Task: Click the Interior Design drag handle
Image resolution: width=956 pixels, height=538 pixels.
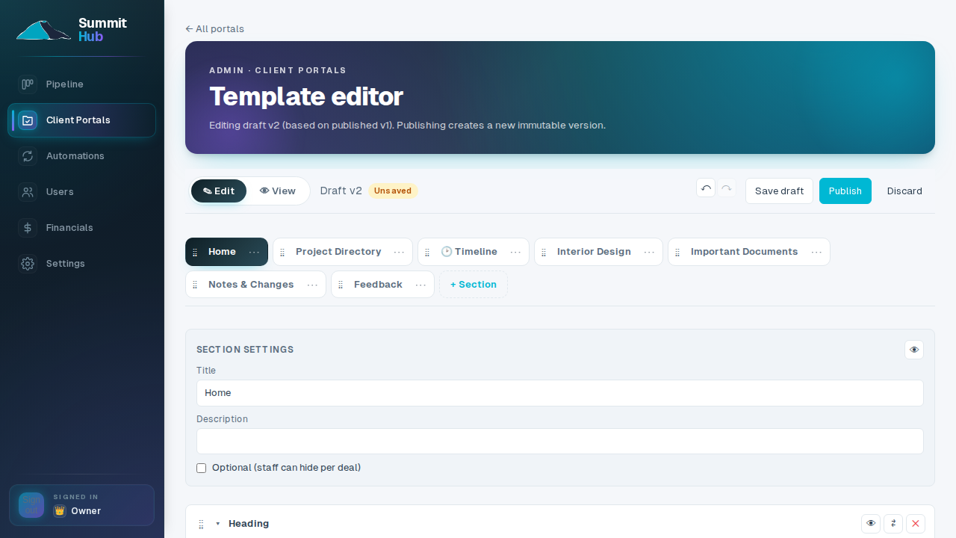Action: coord(544,253)
